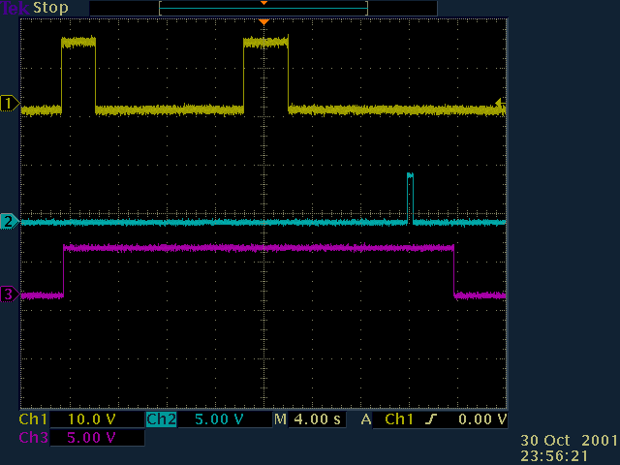Click the 0.00 V trigger level readout

(x=481, y=419)
